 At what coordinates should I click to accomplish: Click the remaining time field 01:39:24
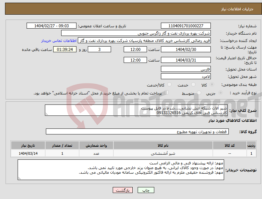coord(65,49)
